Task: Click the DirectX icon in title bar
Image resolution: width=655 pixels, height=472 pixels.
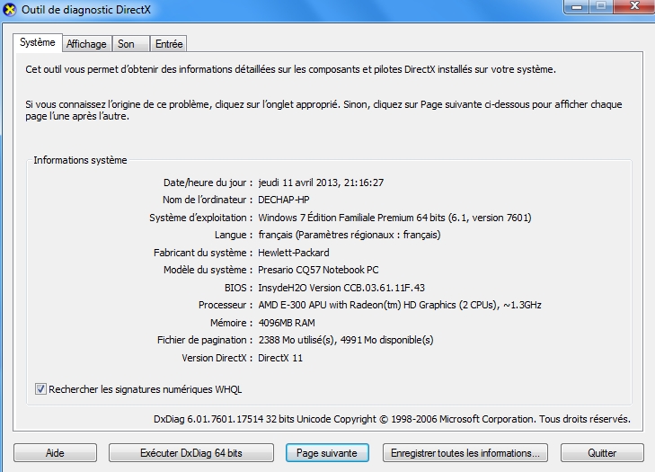Action: coord(10,9)
